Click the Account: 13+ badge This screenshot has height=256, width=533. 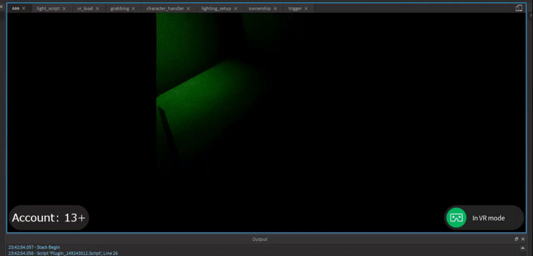[x=49, y=218]
